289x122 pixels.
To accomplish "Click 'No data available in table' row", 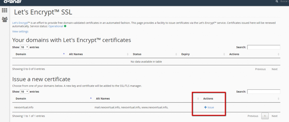I will (146, 61).
